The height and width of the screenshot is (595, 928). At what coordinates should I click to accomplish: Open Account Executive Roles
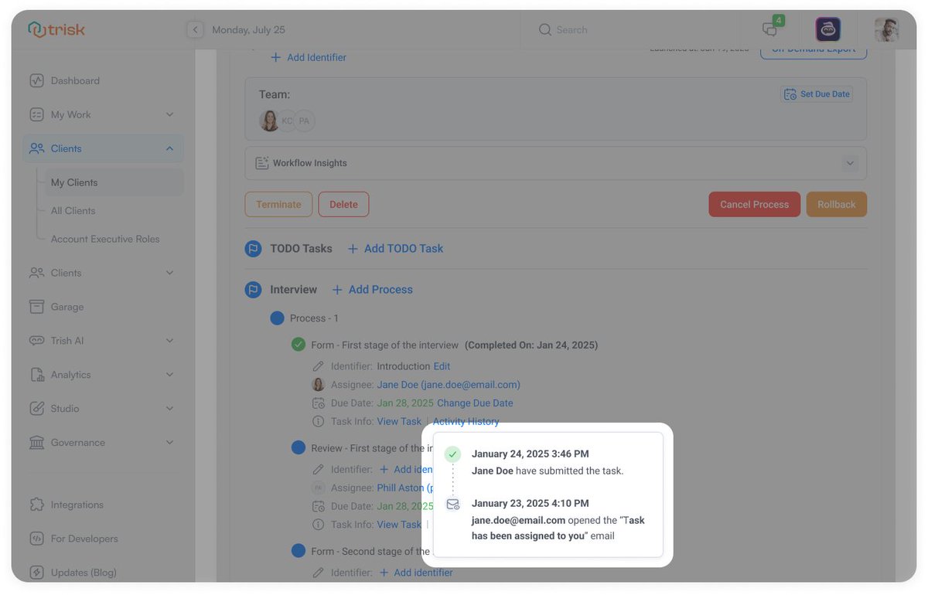tap(104, 239)
